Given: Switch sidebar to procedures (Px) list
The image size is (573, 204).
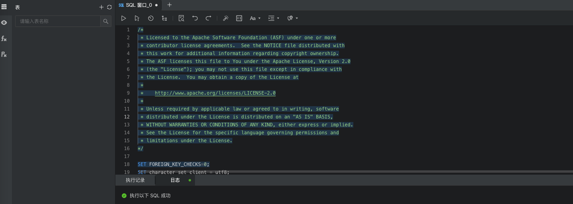Looking at the screenshot, I should click(4, 54).
